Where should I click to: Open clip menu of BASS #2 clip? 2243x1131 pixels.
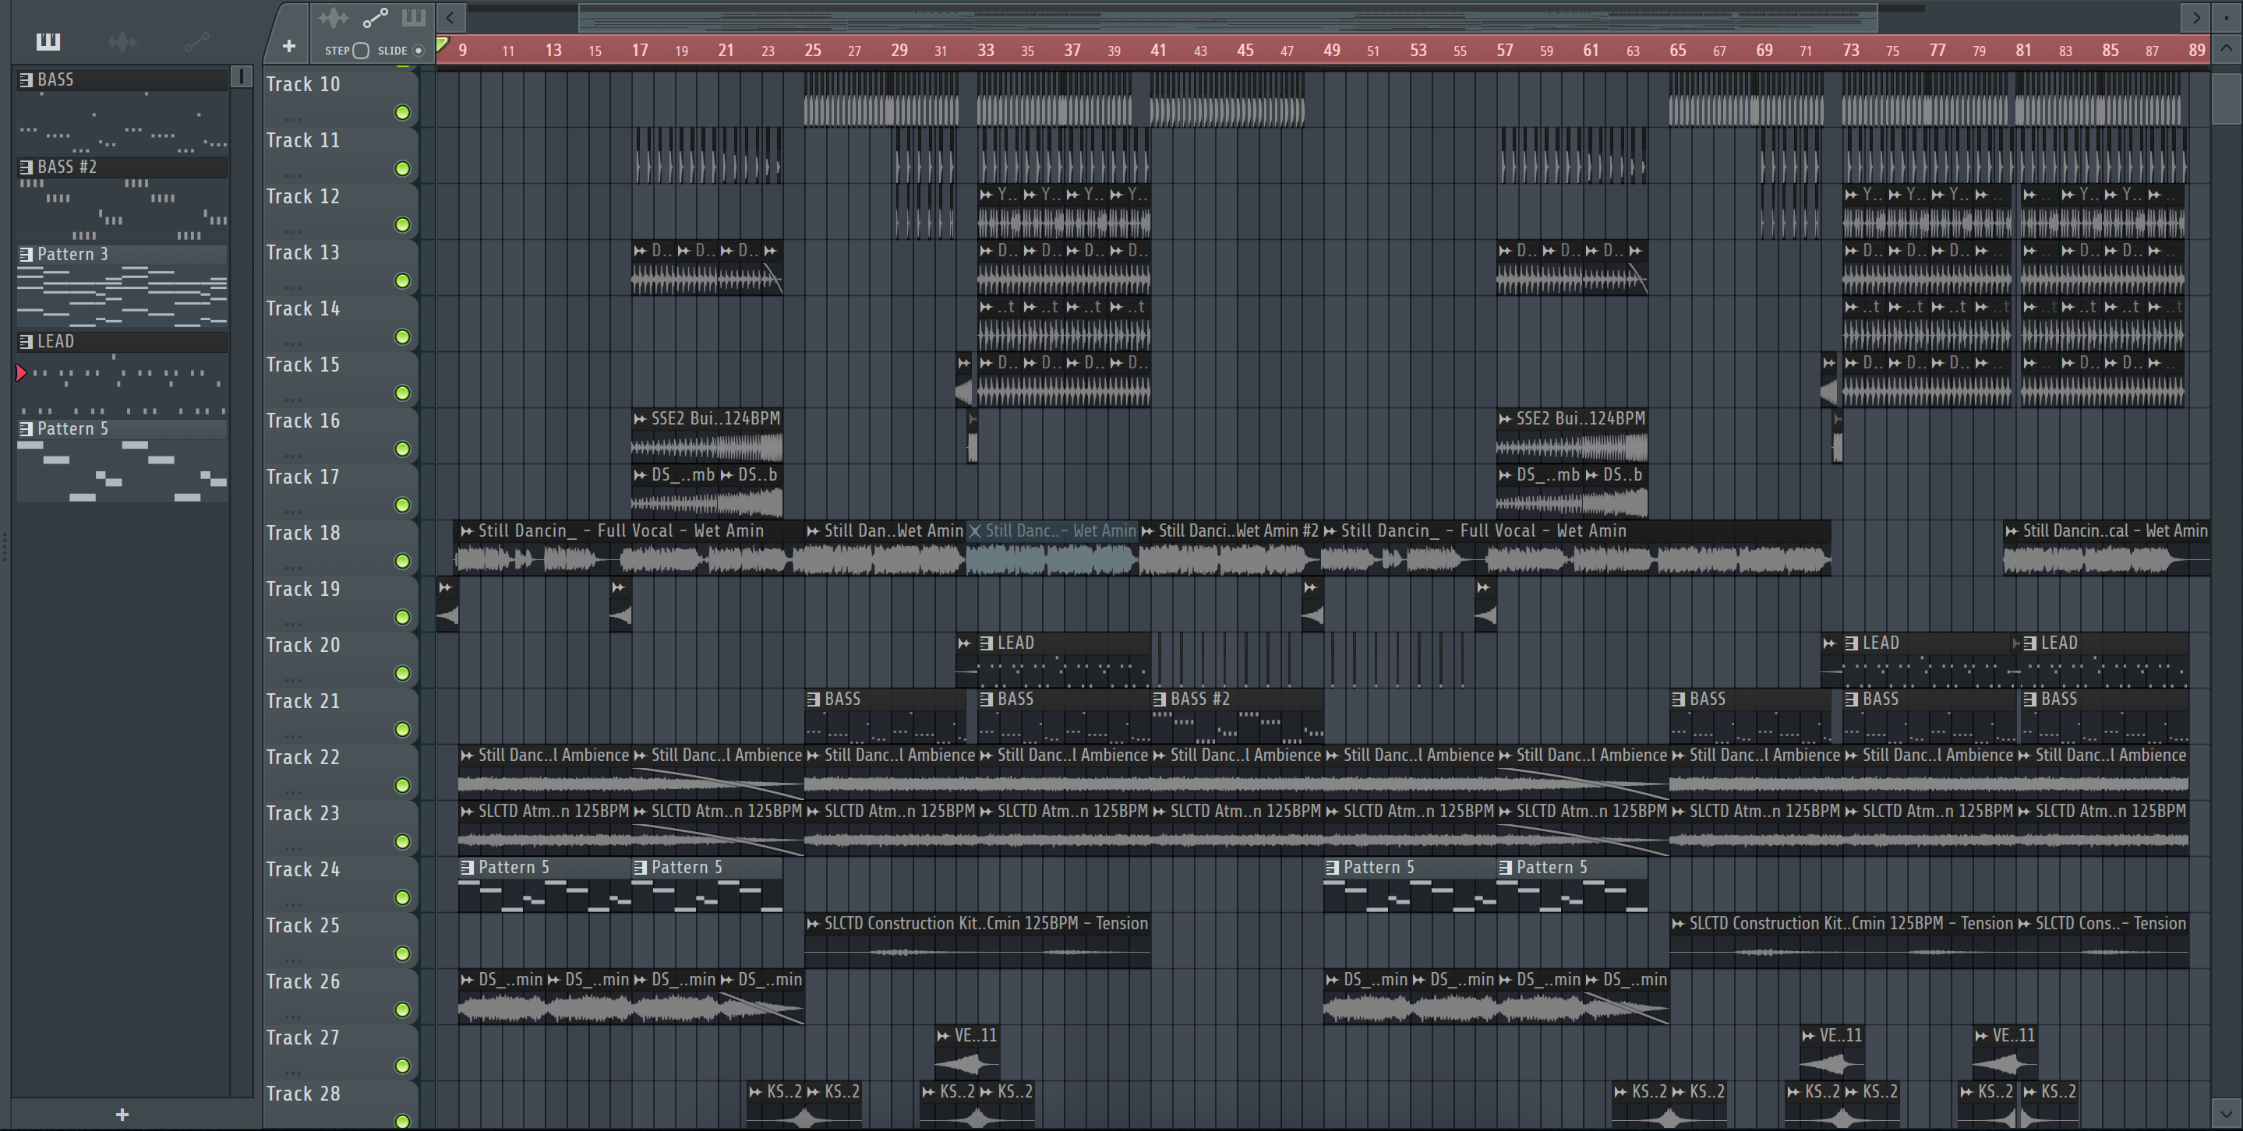[x=1160, y=699]
